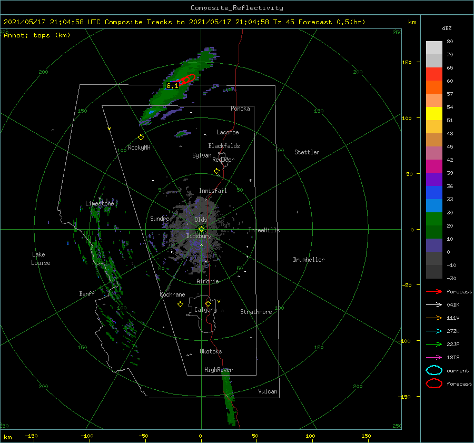The image size is (474, 443).
Task: Click the Composite_Reflectivity title
Action: point(237,8)
